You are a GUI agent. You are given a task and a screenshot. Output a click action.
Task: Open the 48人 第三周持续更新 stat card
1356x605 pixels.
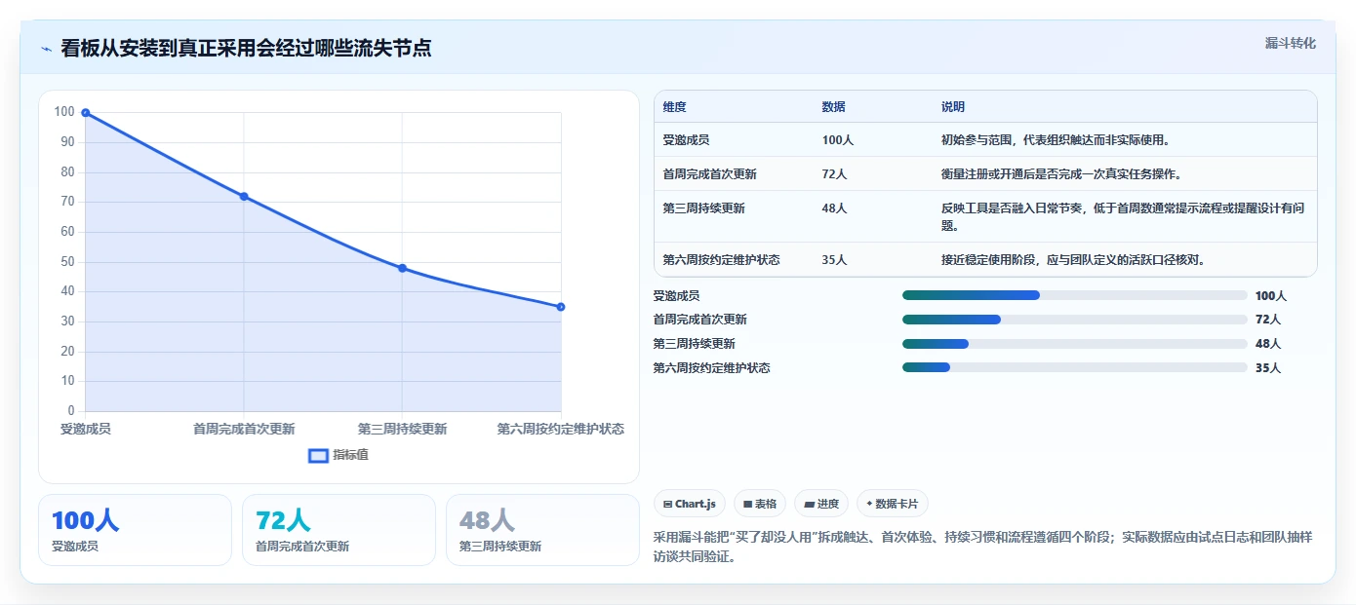click(x=542, y=530)
